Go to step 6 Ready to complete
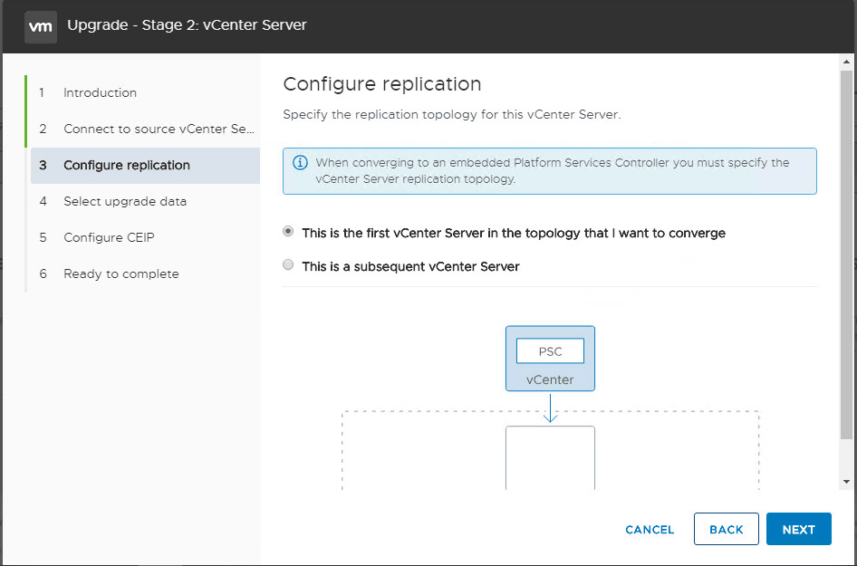857x566 pixels. [120, 273]
